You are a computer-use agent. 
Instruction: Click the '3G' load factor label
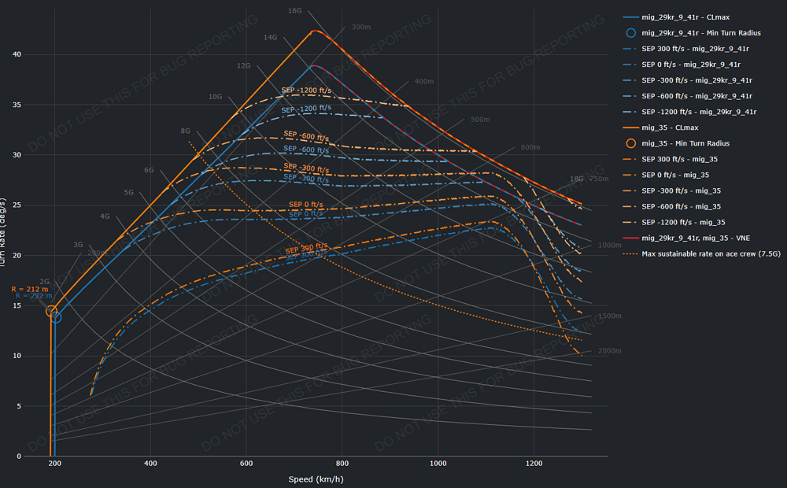click(78, 245)
